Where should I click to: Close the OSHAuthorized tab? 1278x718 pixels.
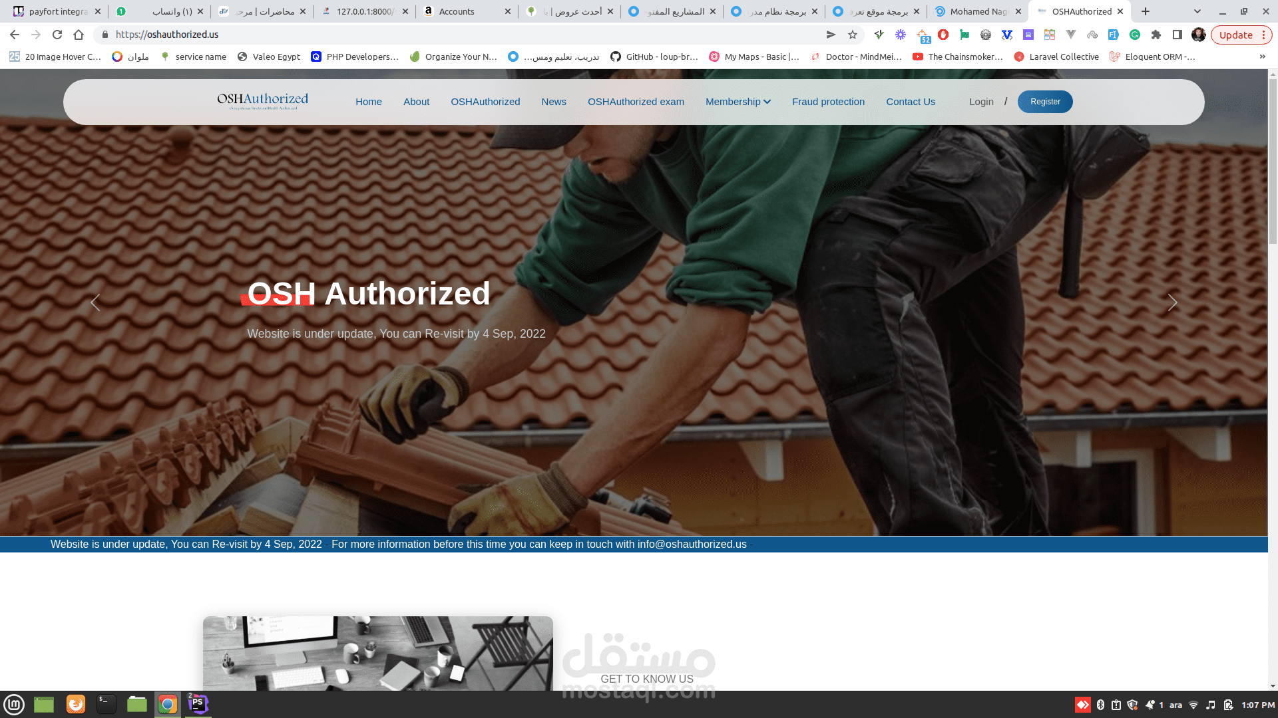tap(1120, 11)
